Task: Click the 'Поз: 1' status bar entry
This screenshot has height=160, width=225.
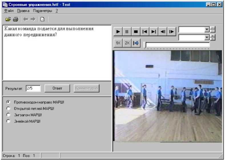Action: coord(29,155)
